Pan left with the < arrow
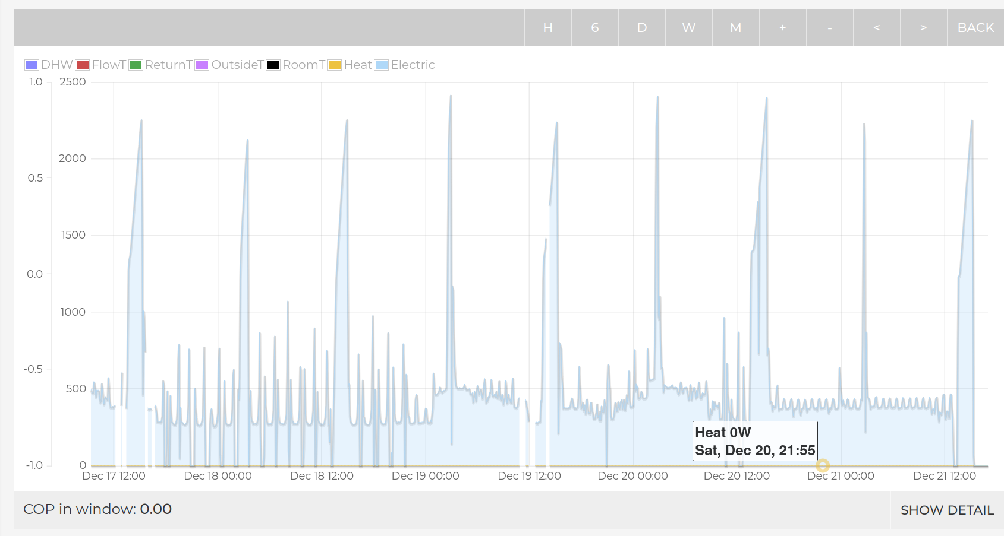 coord(876,28)
